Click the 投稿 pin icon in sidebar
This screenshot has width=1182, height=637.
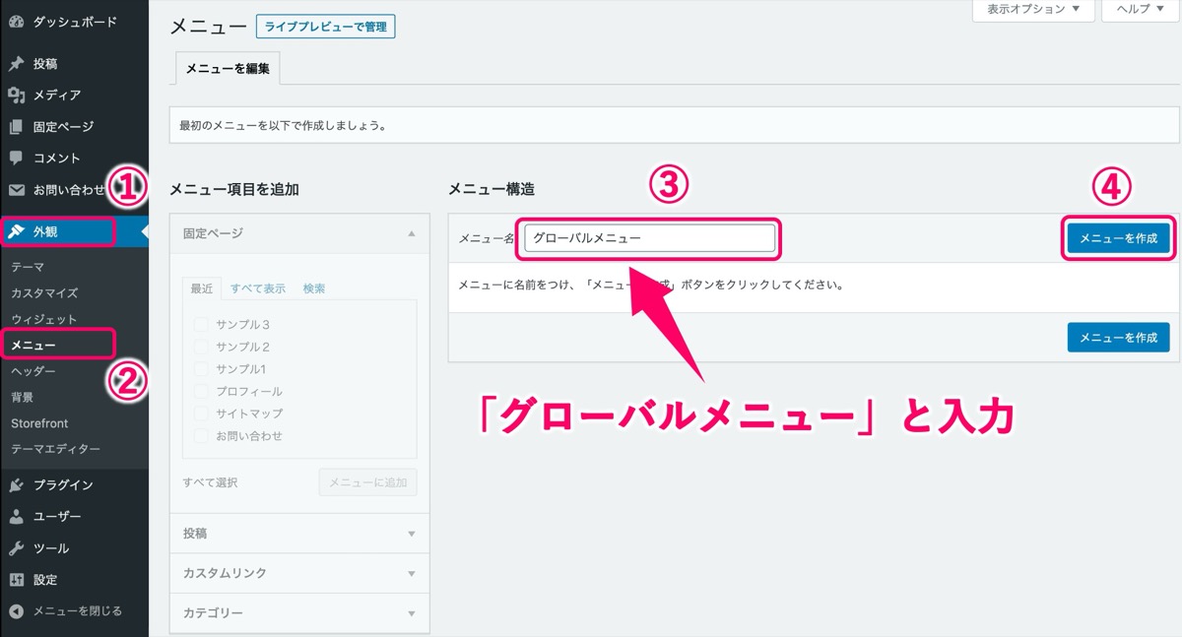point(16,64)
